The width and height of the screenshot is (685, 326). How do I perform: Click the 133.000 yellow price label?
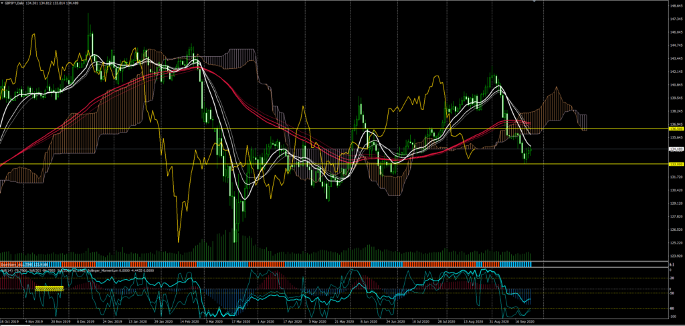tap(676, 164)
